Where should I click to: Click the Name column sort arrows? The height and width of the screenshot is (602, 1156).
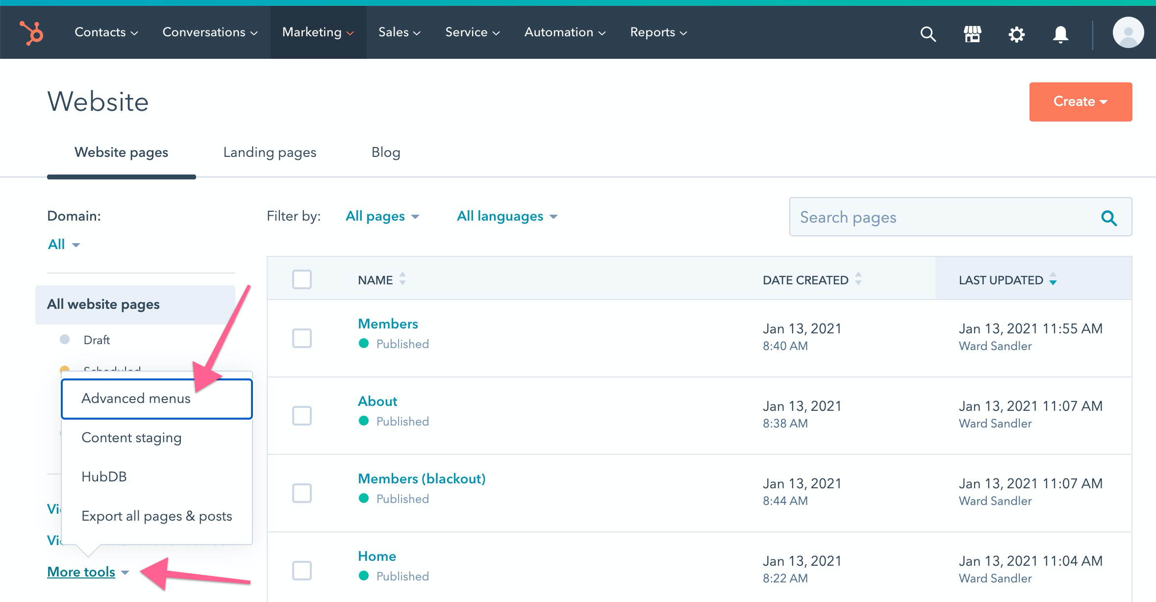click(x=402, y=278)
